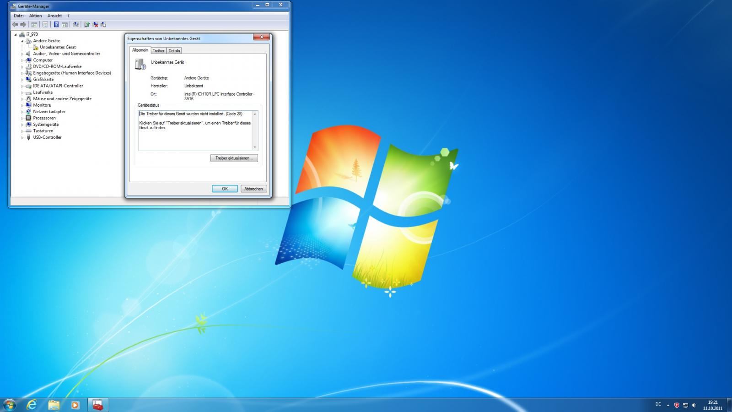The height and width of the screenshot is (412, 732).
Task: Scan for hardware changes via toolbar icon
Action: (x=75, y=24)
